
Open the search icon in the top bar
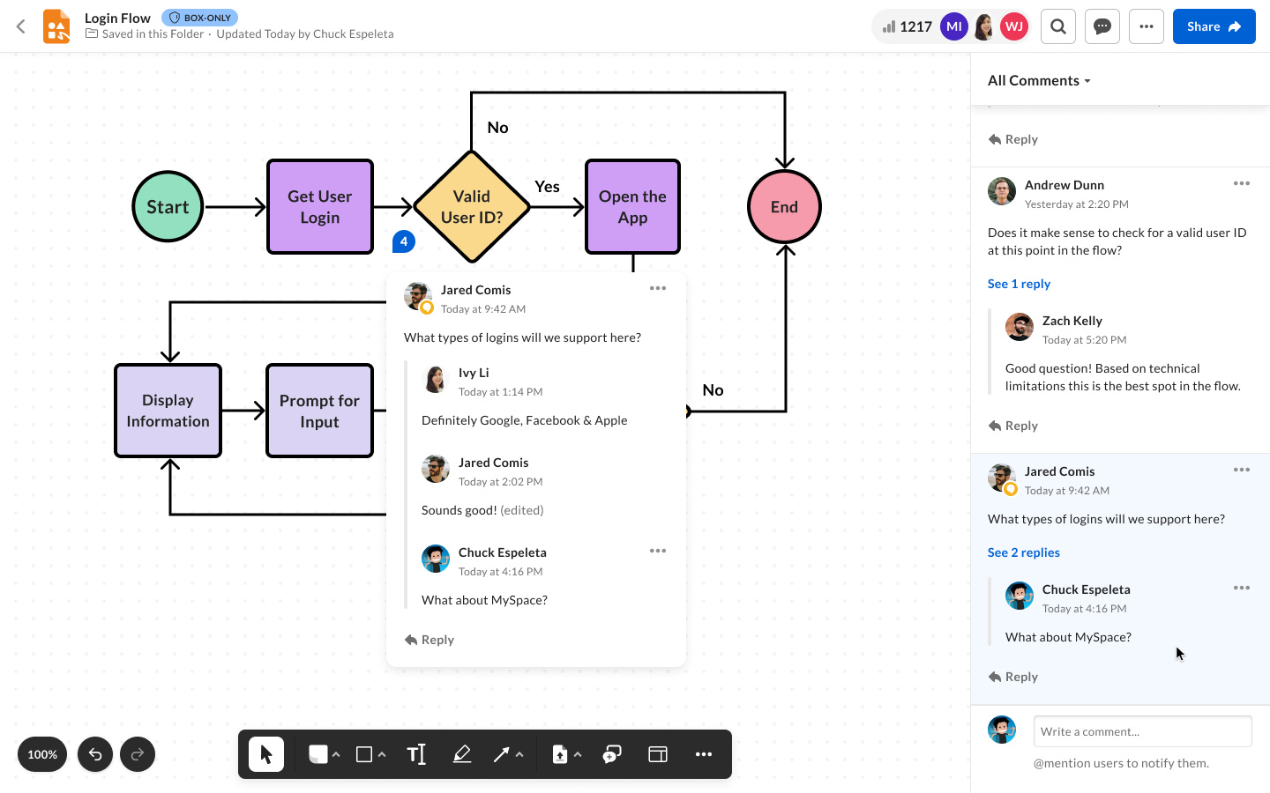click(x=1057, y=26)
